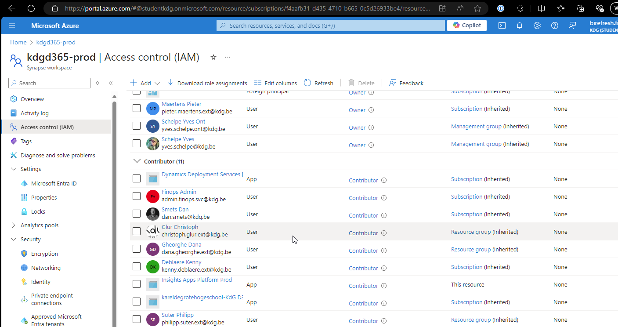Focus the left menu Search field

49,83
